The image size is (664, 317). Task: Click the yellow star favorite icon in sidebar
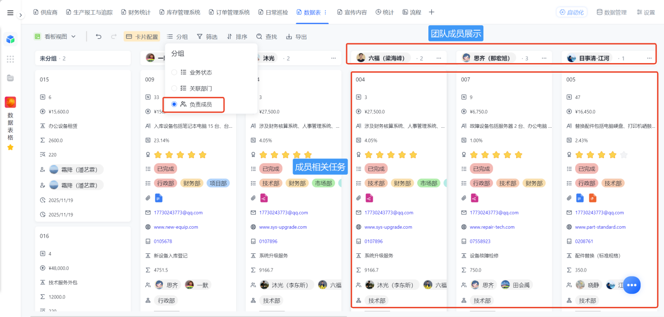(10, 147)
